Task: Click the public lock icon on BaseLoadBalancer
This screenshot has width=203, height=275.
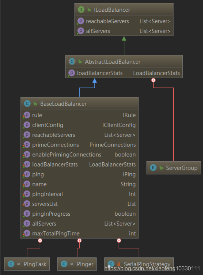Action: [x=35, y=104]
